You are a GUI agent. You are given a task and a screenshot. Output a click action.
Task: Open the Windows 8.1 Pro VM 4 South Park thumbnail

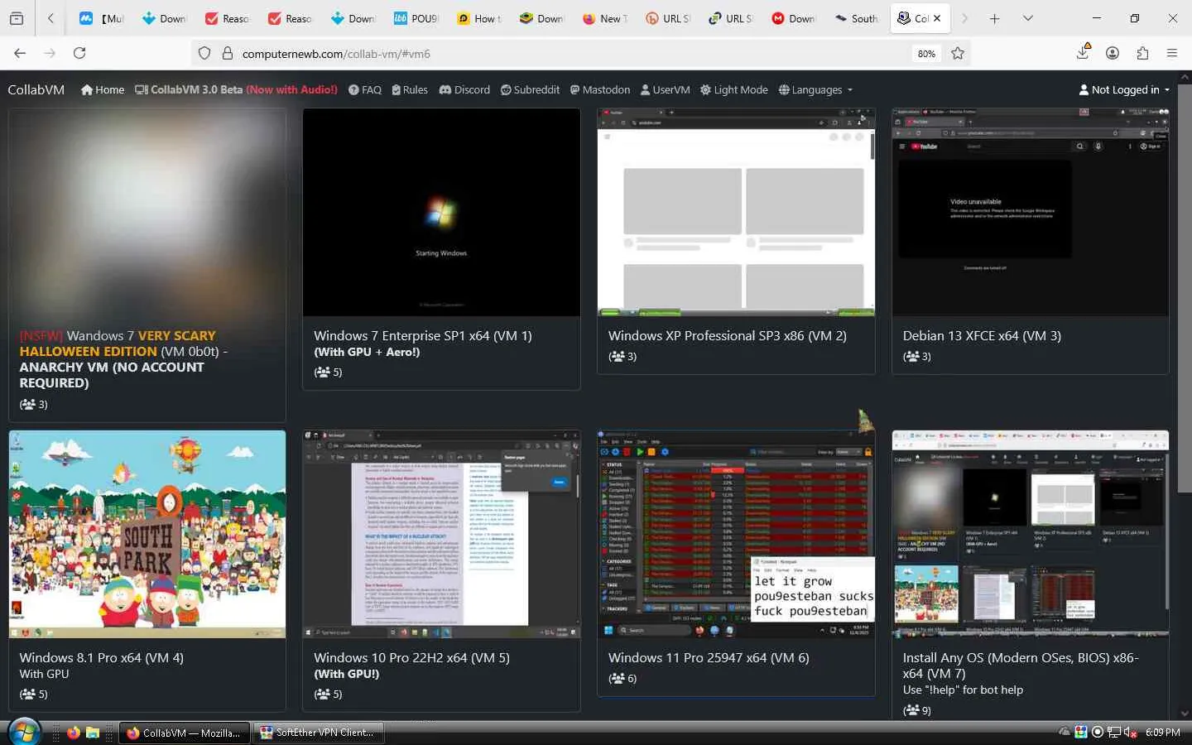[147, 534]
